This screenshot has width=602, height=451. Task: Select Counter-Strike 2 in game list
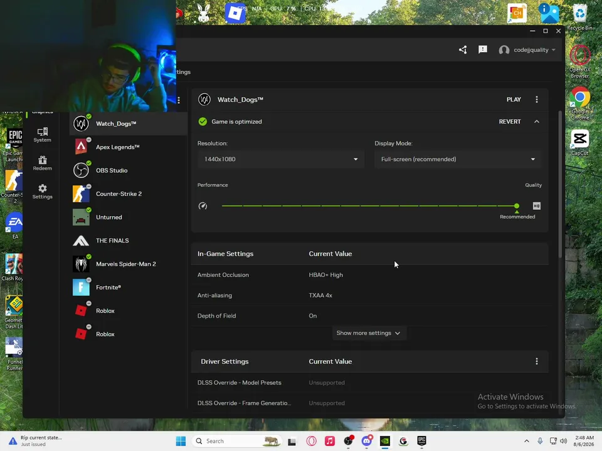tap(128, 194)
